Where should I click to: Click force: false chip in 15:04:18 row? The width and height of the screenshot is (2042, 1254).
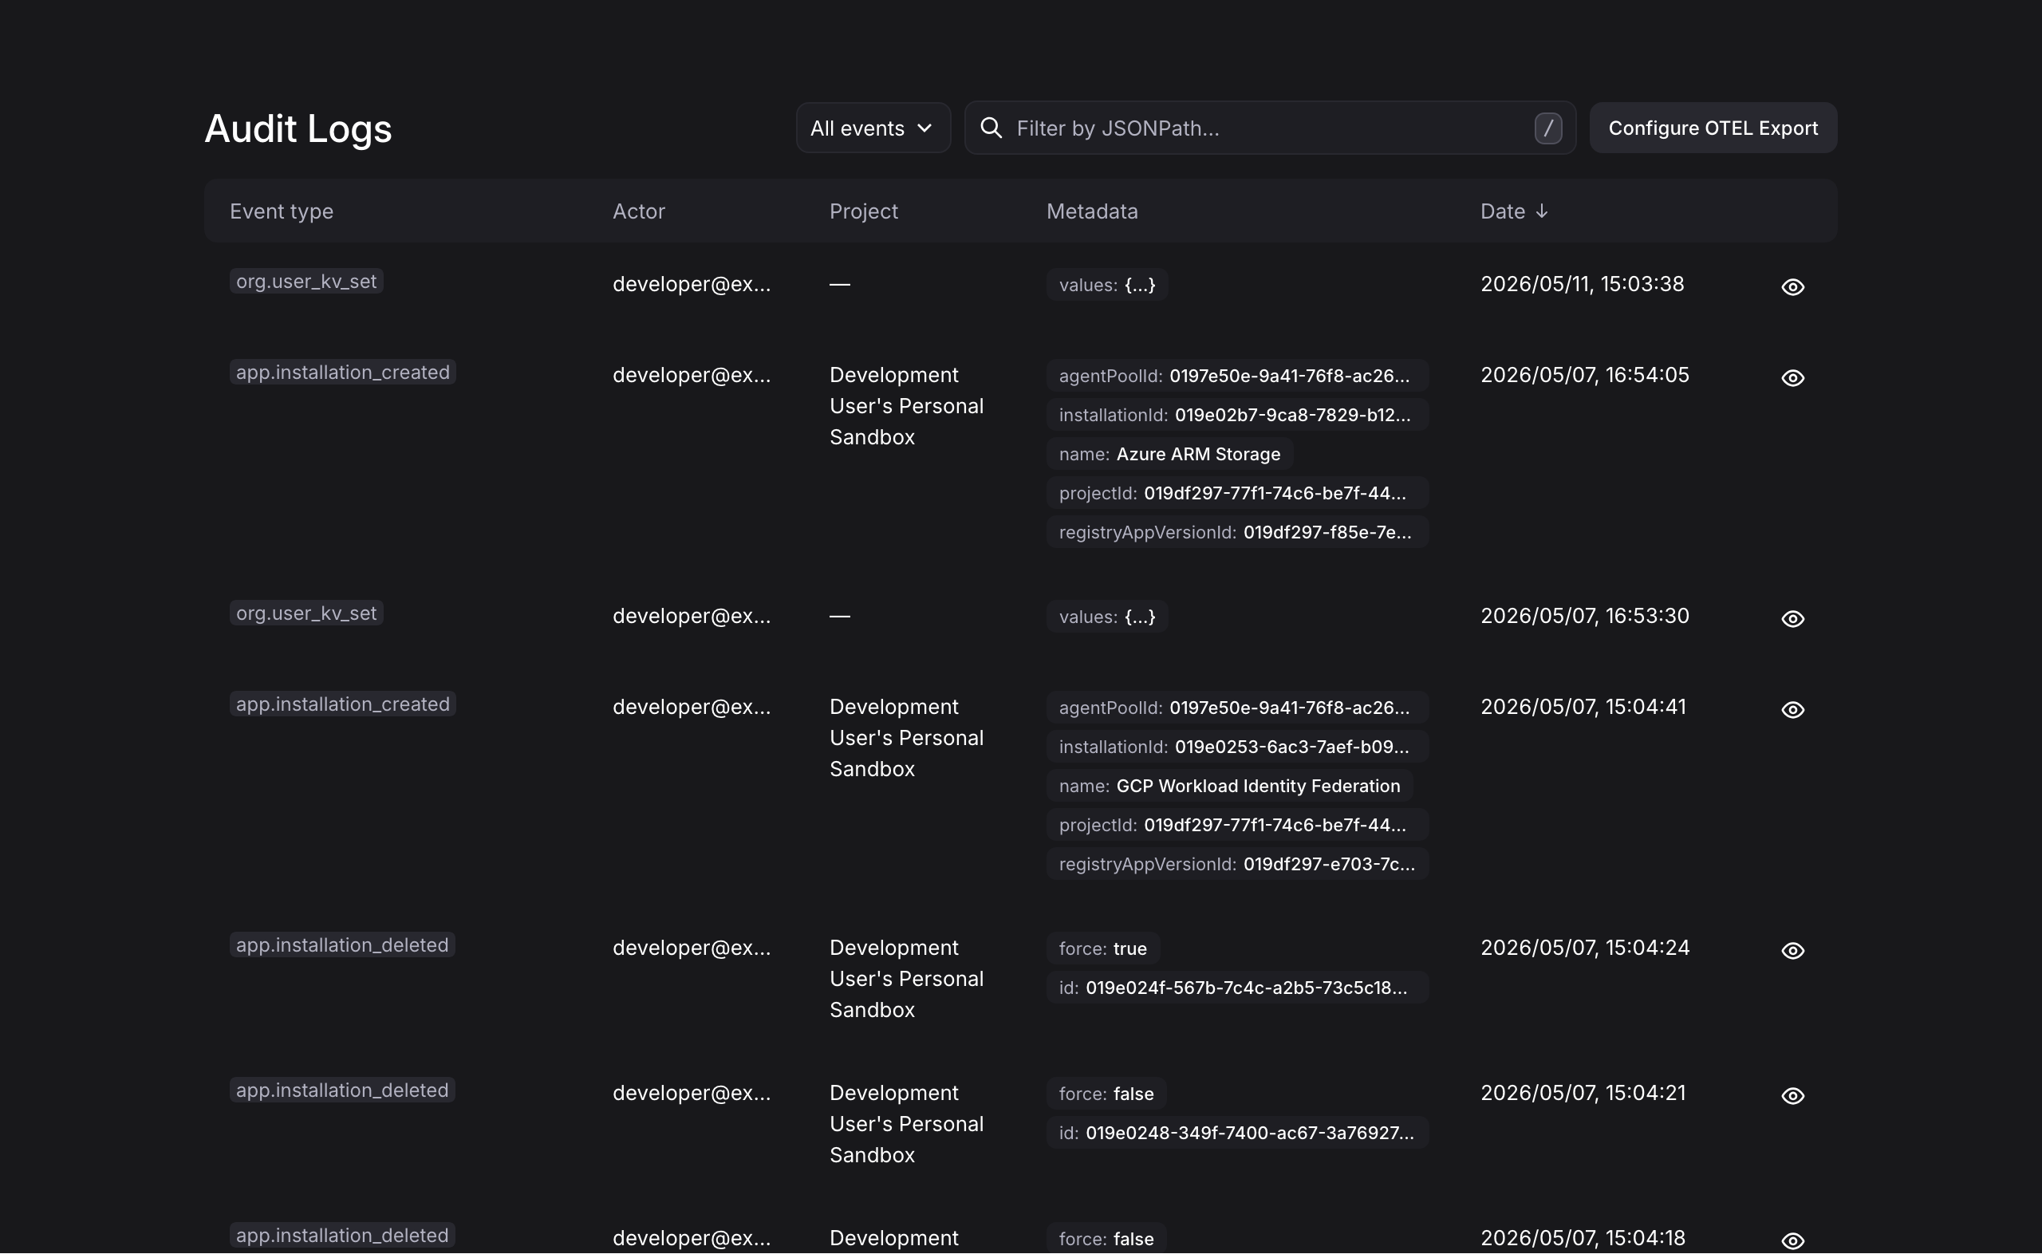coord(1106,1238)
